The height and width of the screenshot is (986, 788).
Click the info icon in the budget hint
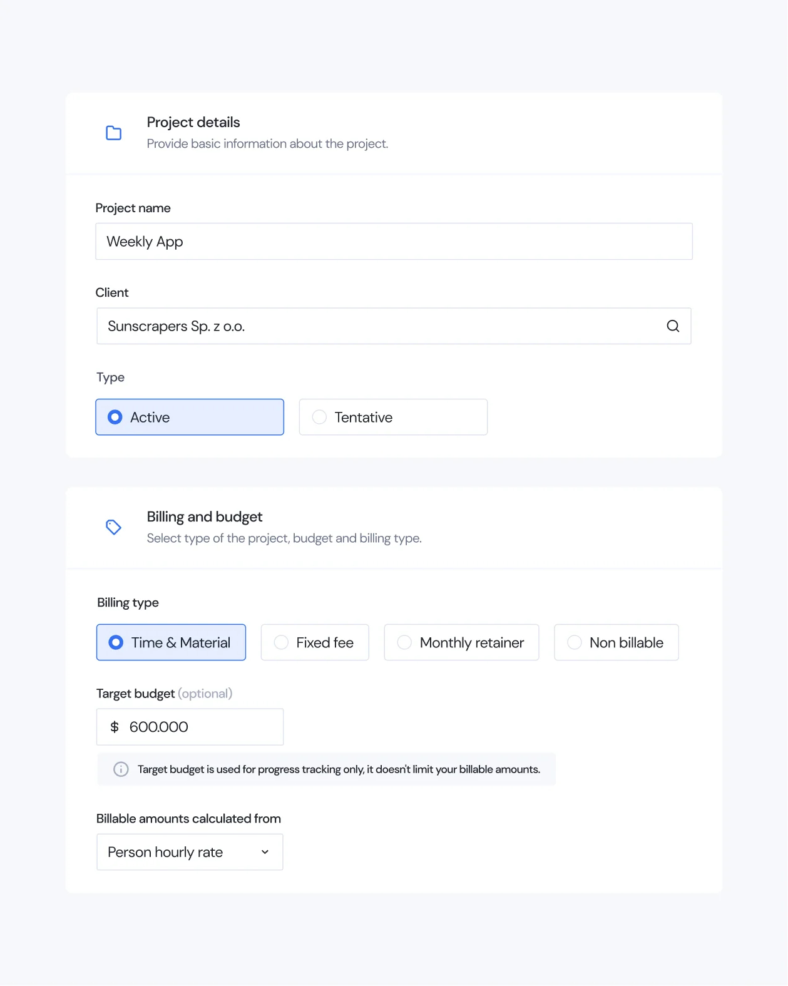[x=121, y=769]
